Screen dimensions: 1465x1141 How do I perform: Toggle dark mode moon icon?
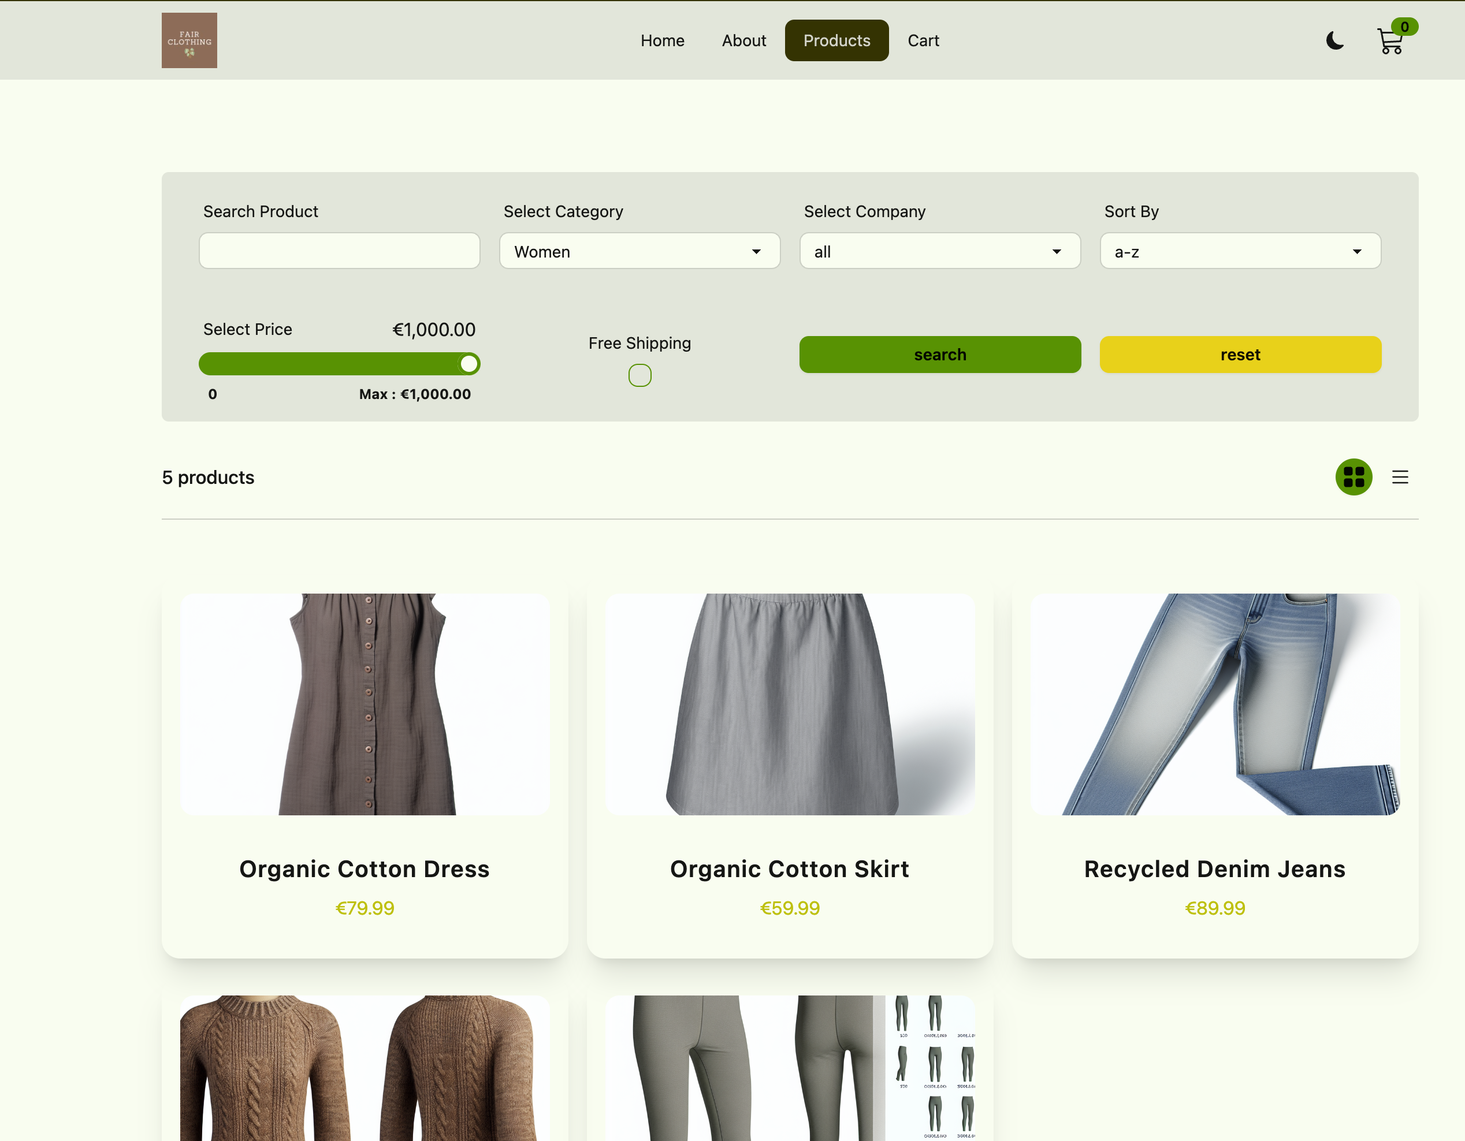coord(1335,41)
